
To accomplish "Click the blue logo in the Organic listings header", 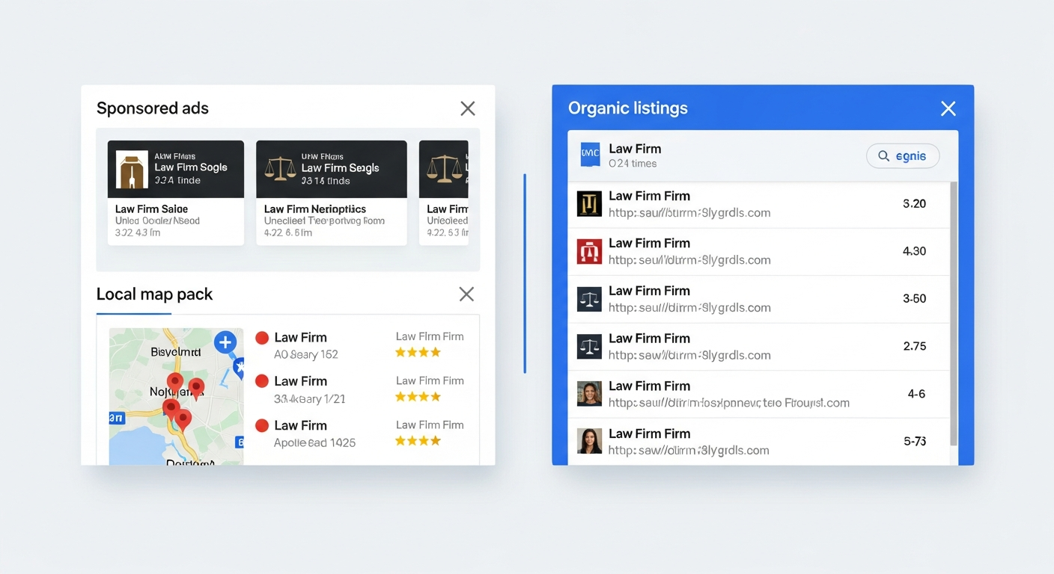I will tap(590, 155).
